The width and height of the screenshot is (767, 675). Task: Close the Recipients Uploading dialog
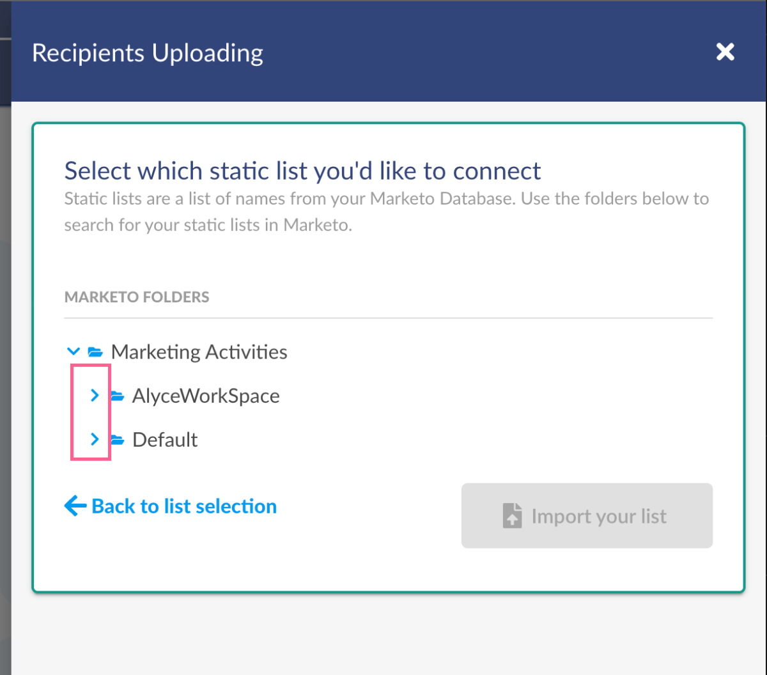point(725,52)
